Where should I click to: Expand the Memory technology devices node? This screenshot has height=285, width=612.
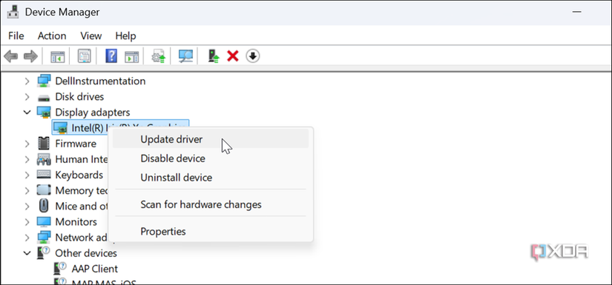(x=27, y=190)
